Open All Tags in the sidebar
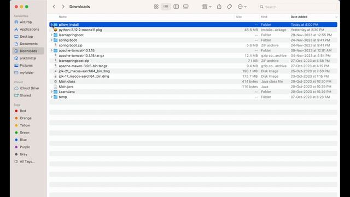The image size is (350, 197). point(28,161)
